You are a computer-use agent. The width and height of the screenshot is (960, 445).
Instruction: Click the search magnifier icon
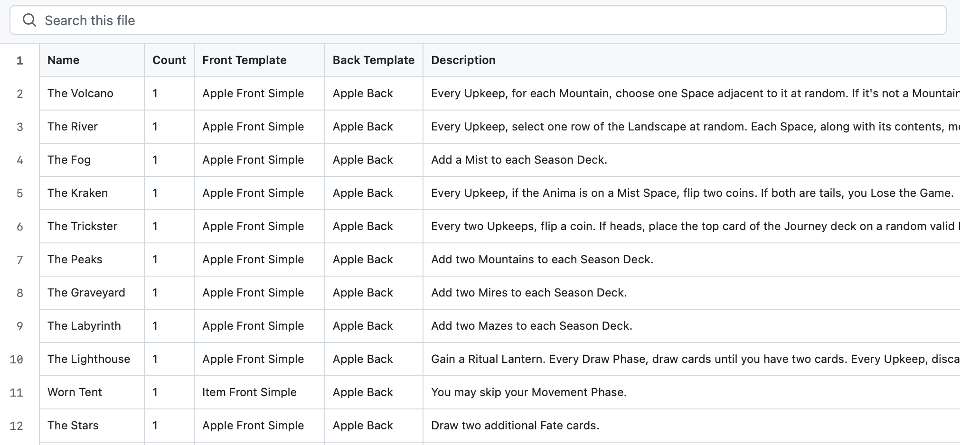29,20
